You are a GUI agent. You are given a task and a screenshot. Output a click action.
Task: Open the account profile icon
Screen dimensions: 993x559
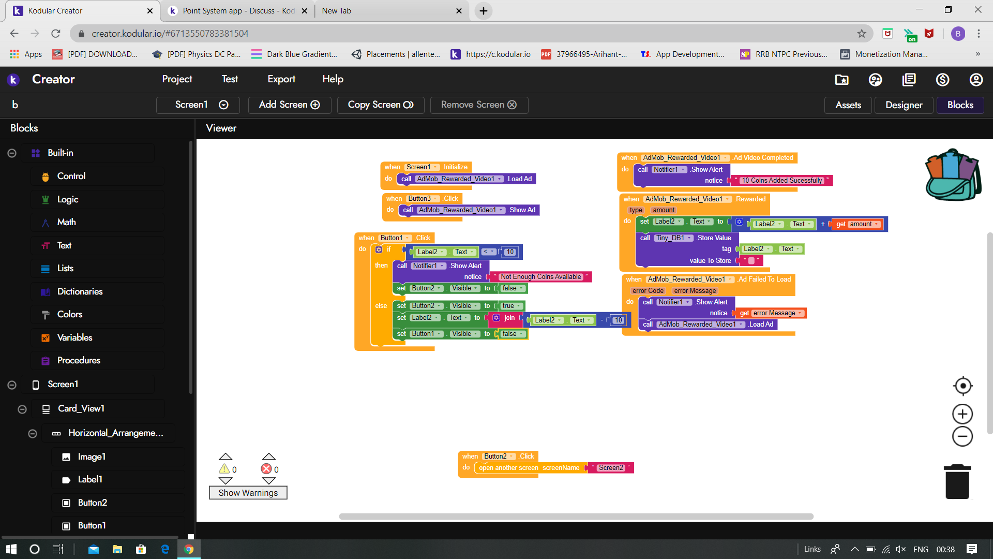[976, 80]
